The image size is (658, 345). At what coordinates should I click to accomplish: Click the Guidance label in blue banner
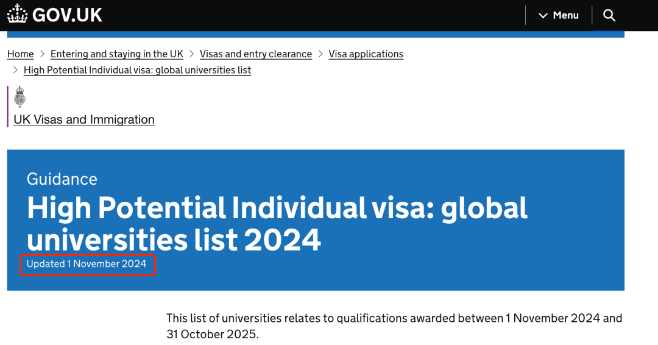(x=62, y=179)
